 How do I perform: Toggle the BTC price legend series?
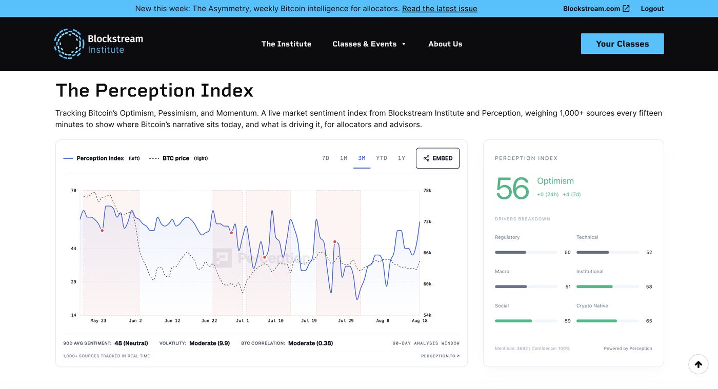coord(178,158)
